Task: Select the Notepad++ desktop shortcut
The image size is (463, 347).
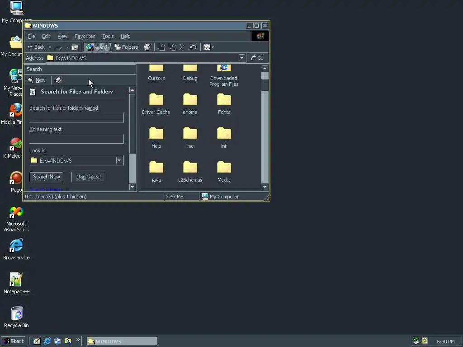Action: point(16,283)
